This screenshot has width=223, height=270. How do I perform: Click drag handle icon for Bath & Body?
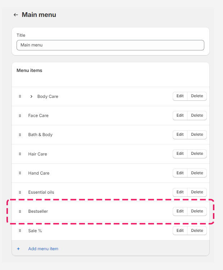[20, 135]
